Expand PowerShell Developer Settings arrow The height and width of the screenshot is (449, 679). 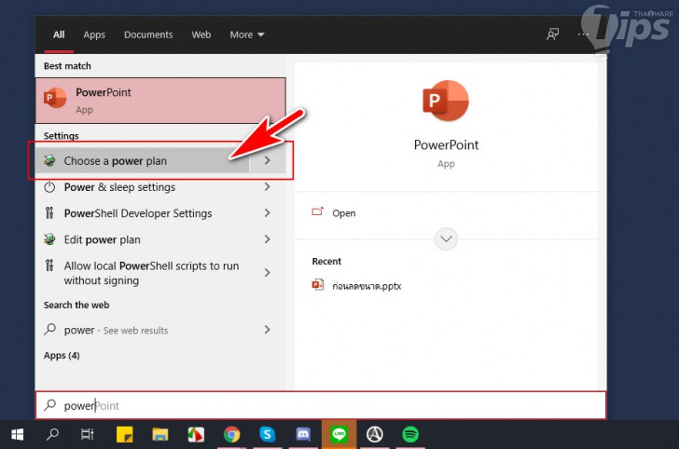(x=267, y=212)
